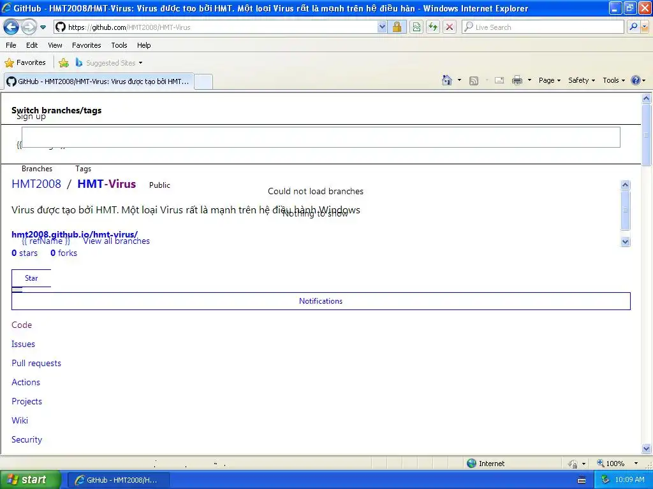Click the 0 forks link
Viewport: 653px width, 489px height.
coord(64,253)
